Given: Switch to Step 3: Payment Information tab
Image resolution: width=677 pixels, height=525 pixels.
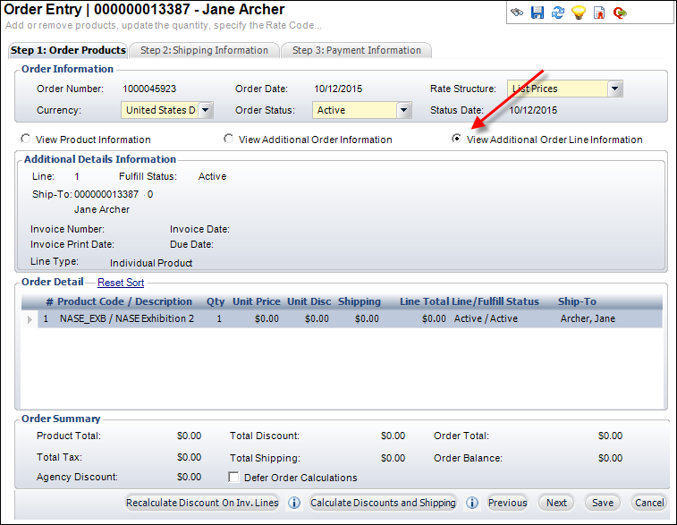Looking at the screenshot, I should point(357,50).
